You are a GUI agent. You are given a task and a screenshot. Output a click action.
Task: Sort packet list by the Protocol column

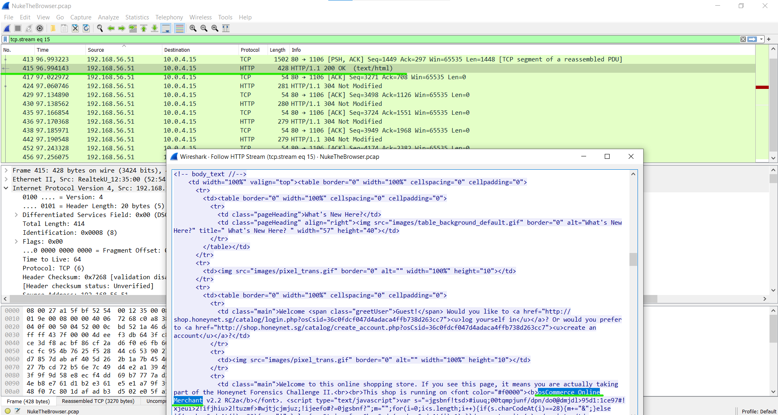[253, 50]
